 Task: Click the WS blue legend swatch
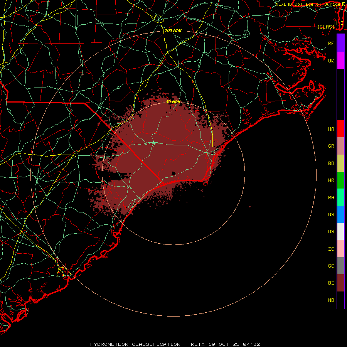(340, 214)
